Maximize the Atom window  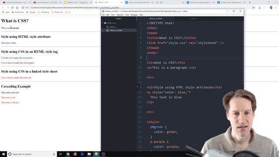[234, 11]
